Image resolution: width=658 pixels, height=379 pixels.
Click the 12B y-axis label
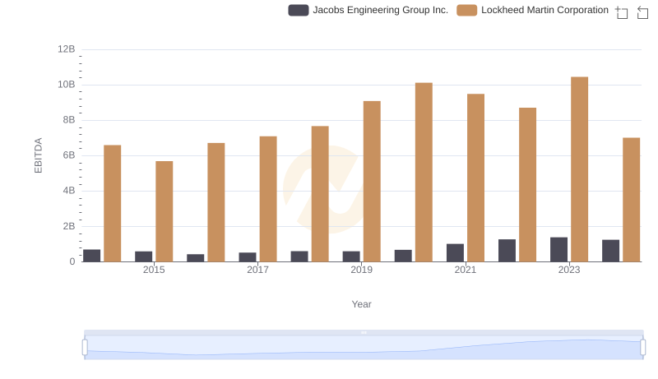[x=67, y=49]
